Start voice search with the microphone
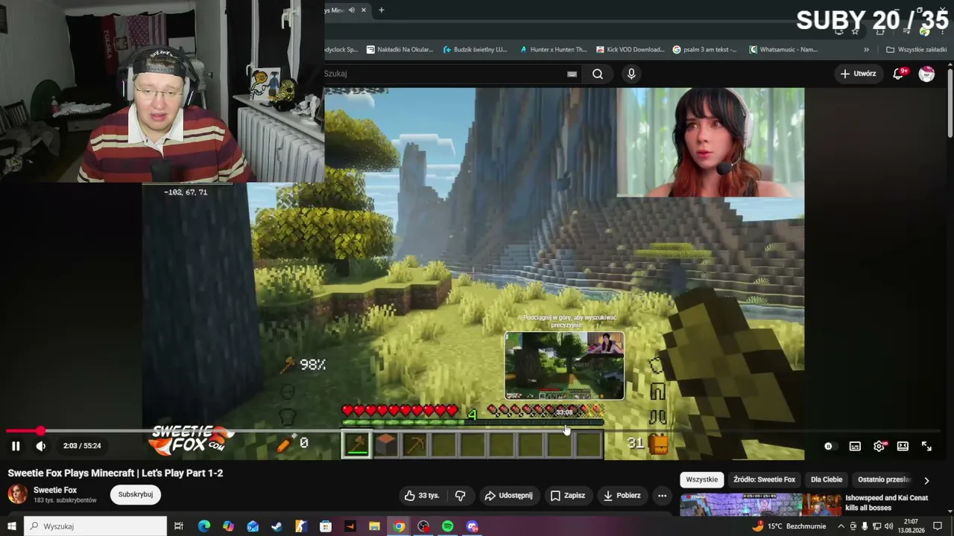This screenshot has width=954, height=536. click(631, 74)
